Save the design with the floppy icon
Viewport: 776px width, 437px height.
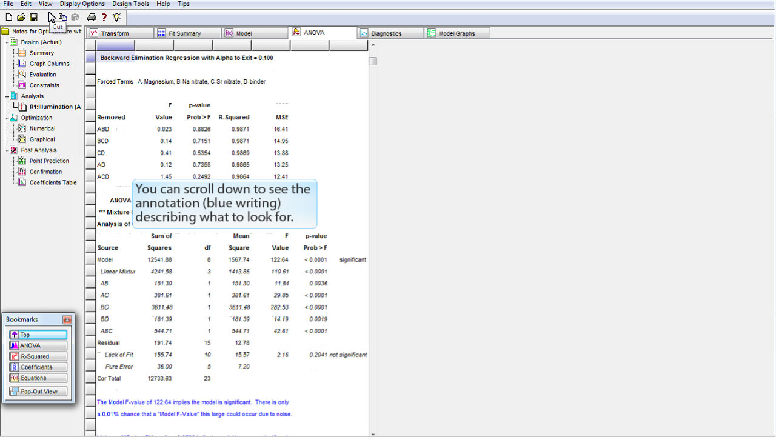click(x=34, y=18)
